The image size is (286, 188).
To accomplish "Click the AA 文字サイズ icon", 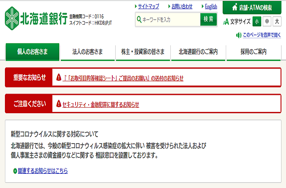I will [x=226, y=22].
